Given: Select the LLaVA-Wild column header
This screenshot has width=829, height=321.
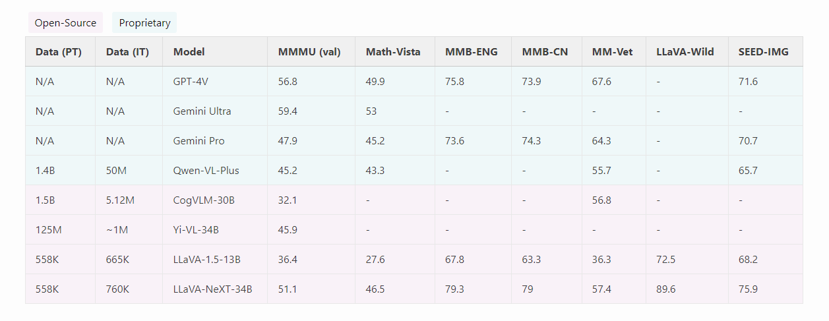Looking at the screenshot, I should 685,52.
